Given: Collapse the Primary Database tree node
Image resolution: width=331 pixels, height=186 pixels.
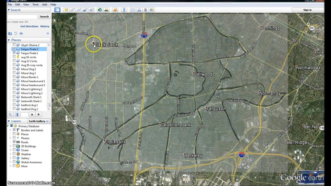Looking at the screenshot, I should [x=8, y=126].
